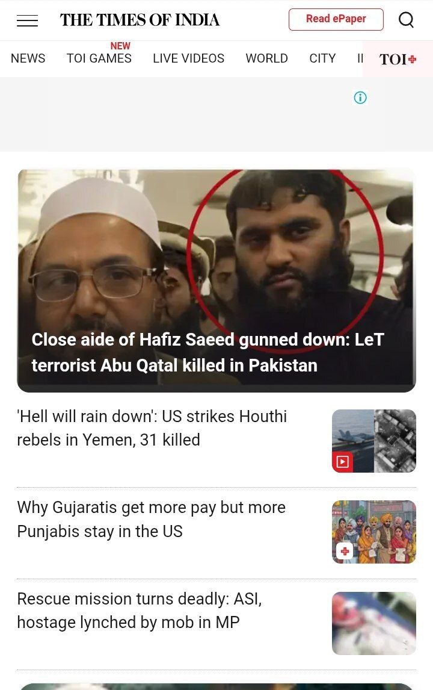Viewport: 433px width, 690px height.
Task: Tap the search magnifier icon
Action: 406,20
